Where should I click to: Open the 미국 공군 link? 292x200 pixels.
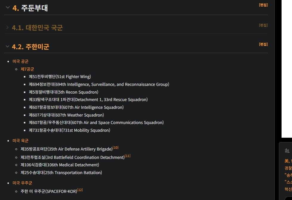[x=21, y=61]
